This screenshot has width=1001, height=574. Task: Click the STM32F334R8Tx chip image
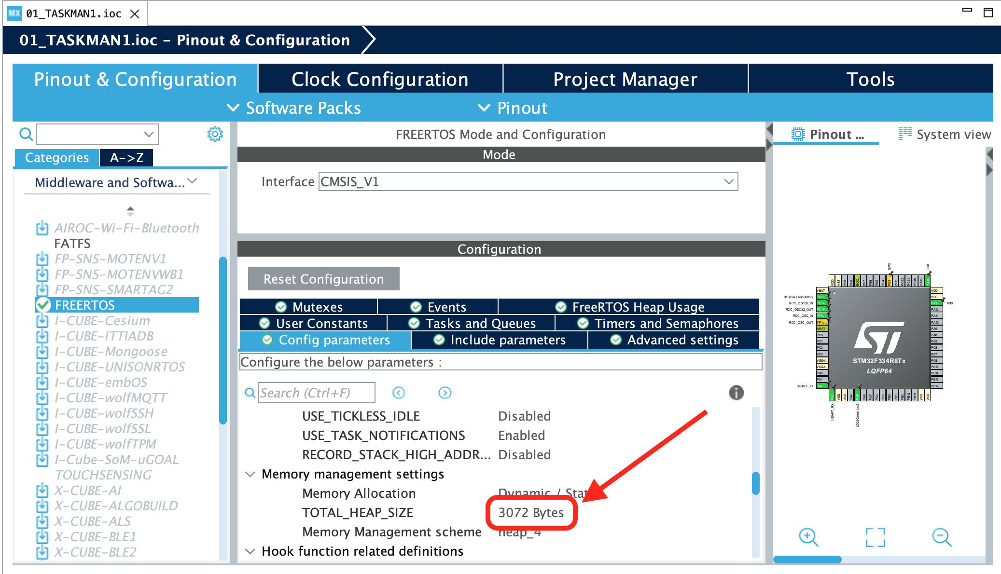click(x=879, y=338)
